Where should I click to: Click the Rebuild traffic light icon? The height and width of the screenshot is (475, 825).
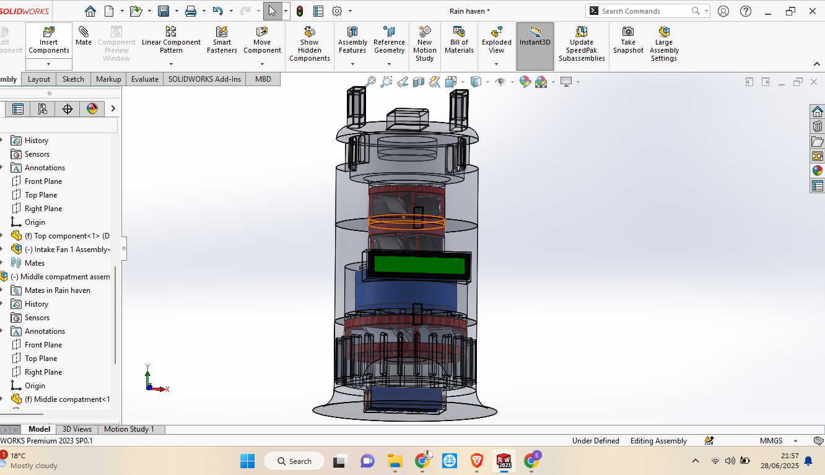point(300,11)
